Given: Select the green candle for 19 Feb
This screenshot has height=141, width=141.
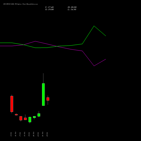Looking at the screenshot, I should point(30,120).
